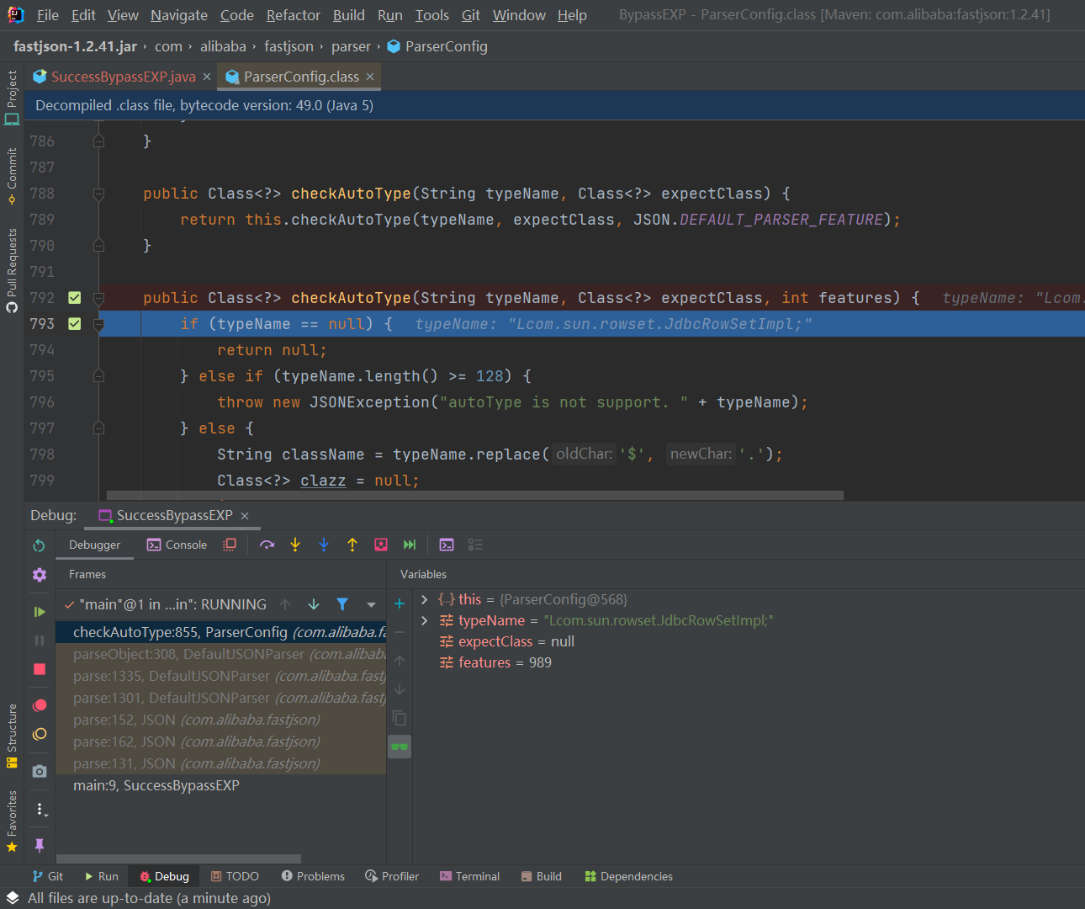This screenshot has height=909, width=1085.
Task: Open debugger settings gear icon
Action: (40, 575)
